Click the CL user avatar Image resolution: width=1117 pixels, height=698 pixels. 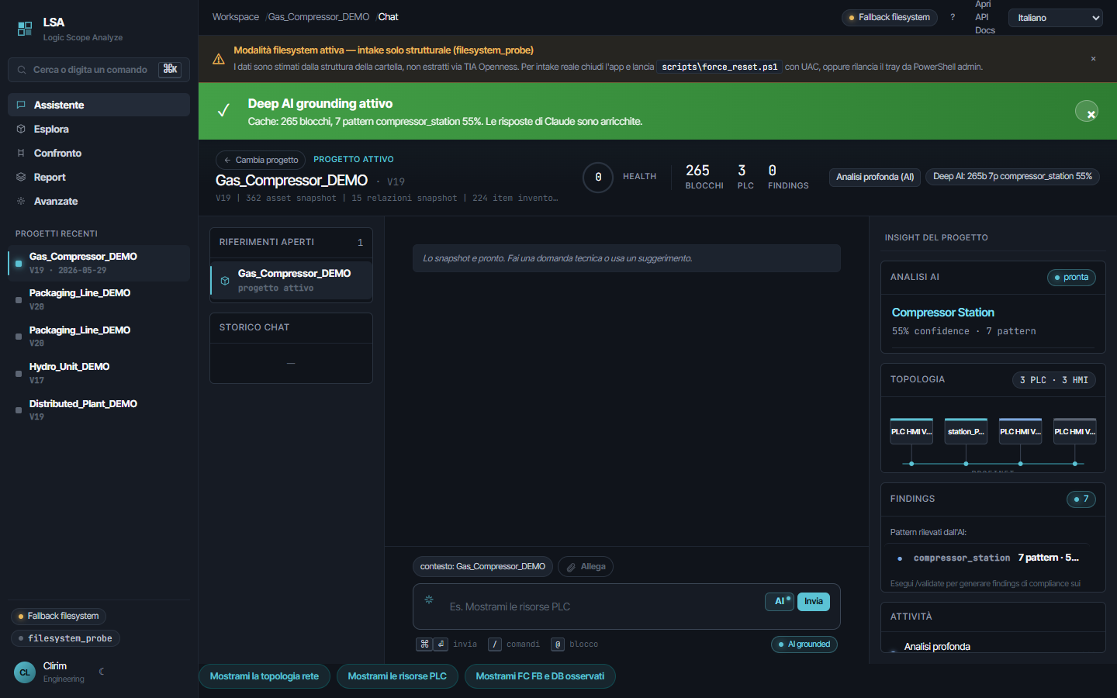click(25, 672)
